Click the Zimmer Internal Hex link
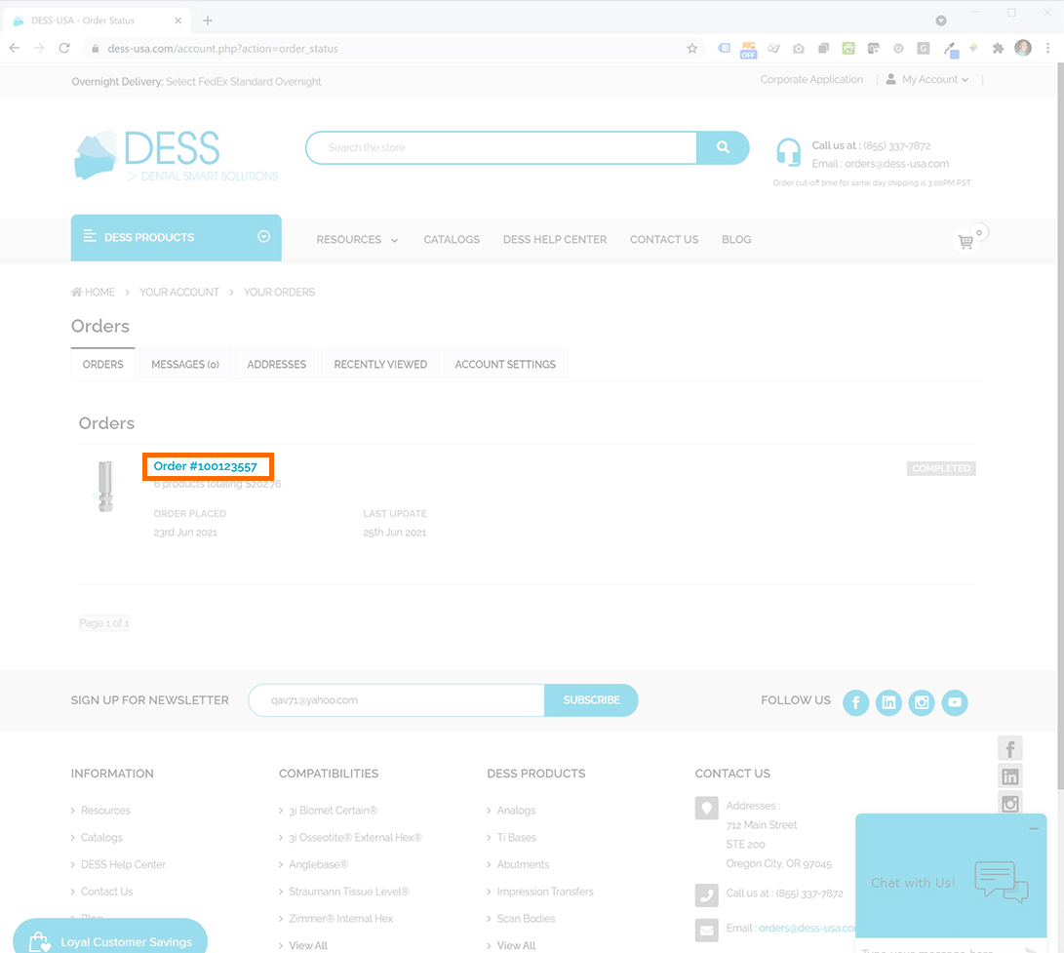1064x953 pixels. 340,919
